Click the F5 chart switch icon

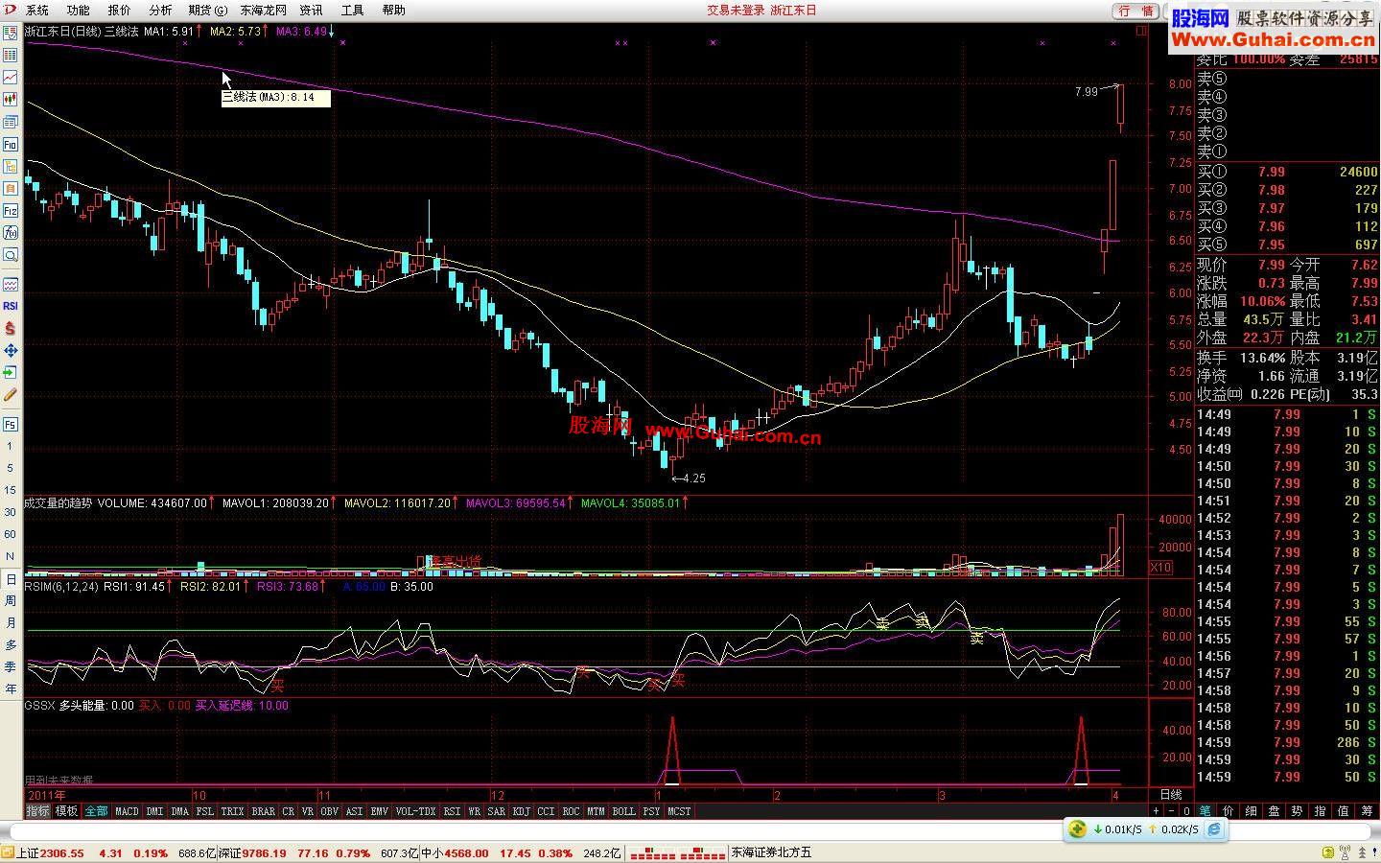pyautogui.click(x=11, y=424)
